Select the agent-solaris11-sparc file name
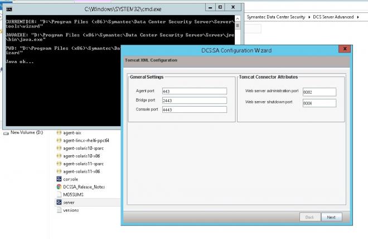368x239 pixels. [83, 164]
